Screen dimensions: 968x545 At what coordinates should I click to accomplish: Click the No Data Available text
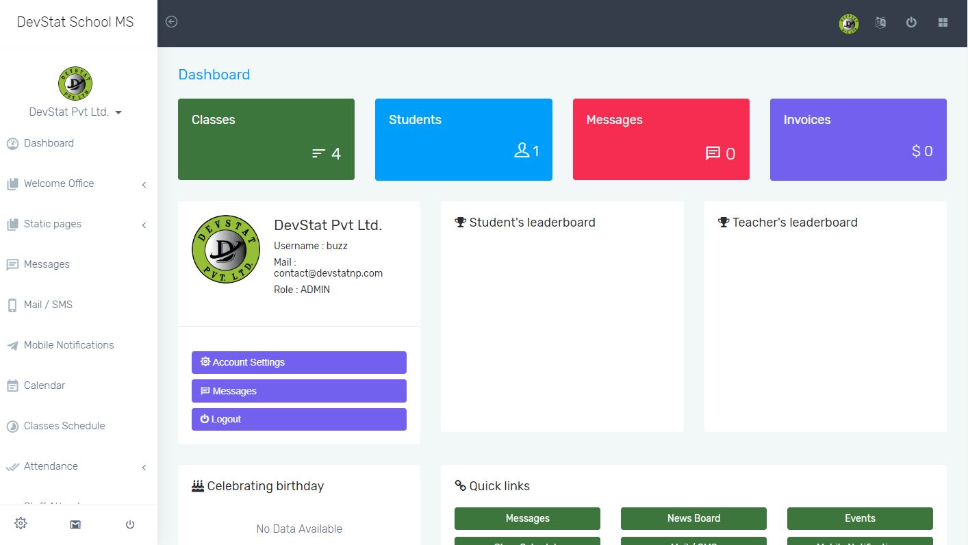click(x=299, y=529)
